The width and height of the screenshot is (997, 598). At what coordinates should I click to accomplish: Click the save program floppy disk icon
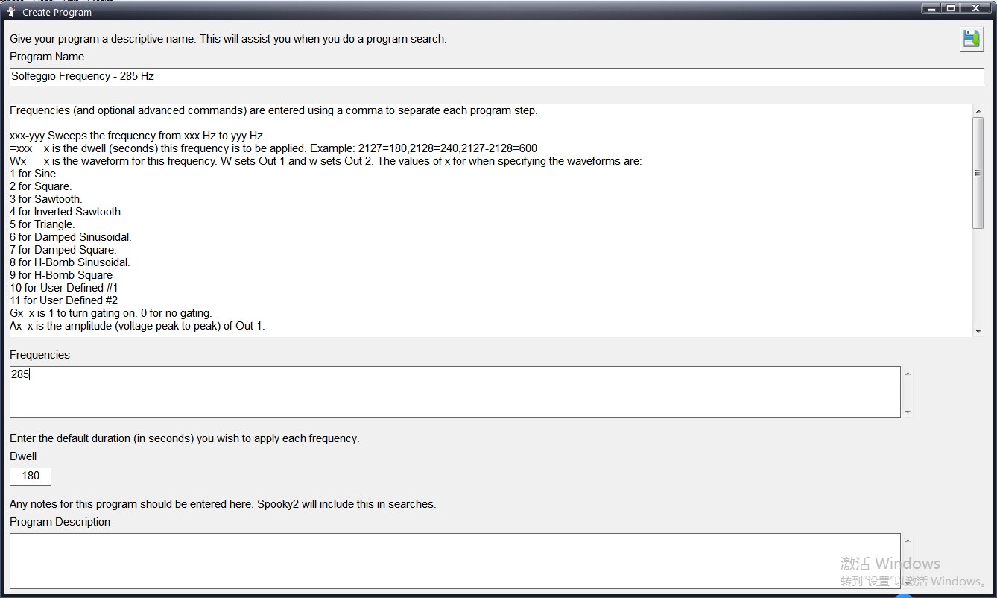point(971,39)
